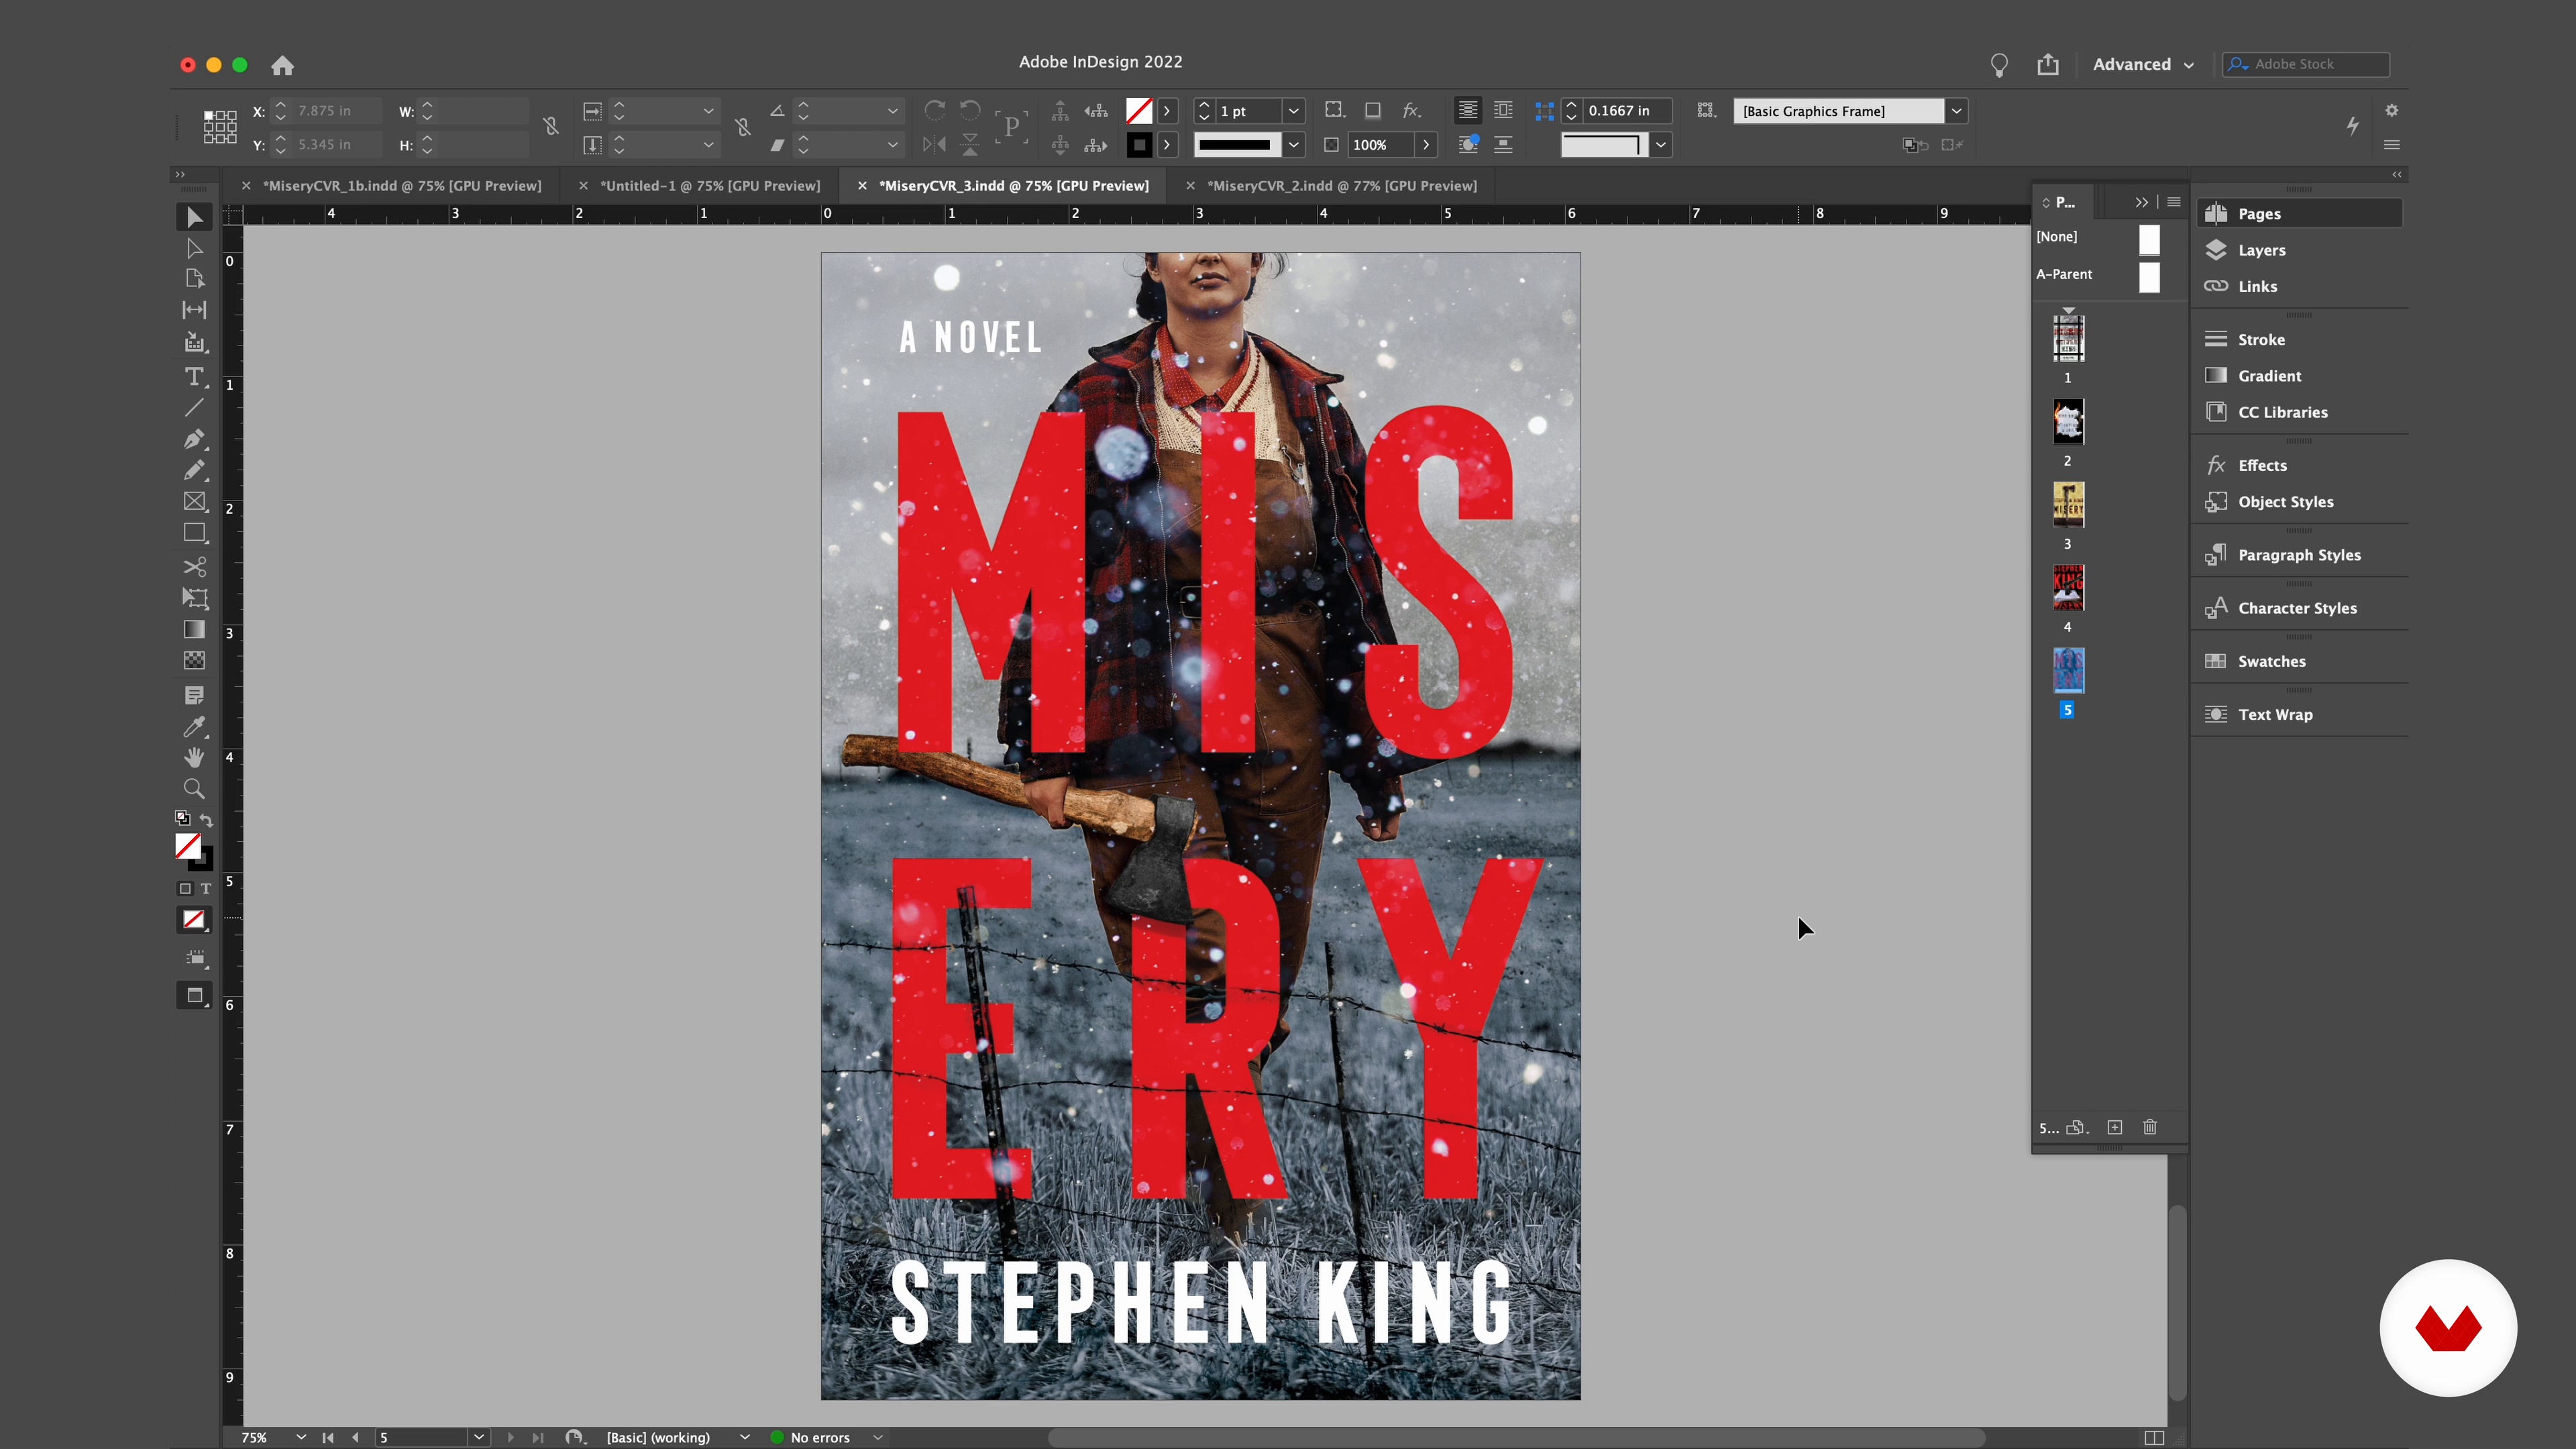The image size is (2576, 1449).
Task: Select the Rectangle Frame tool
Action: click(x=194, y=501)
